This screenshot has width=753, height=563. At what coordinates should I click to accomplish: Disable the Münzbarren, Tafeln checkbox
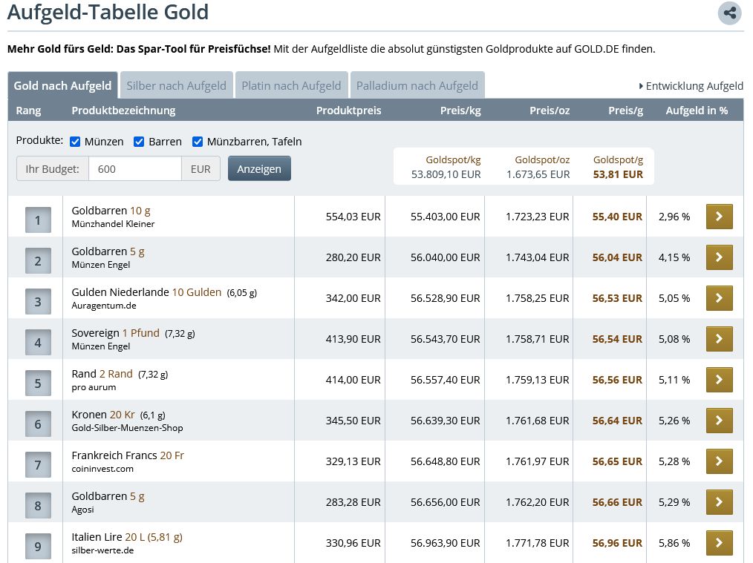(x=198, y=142)
